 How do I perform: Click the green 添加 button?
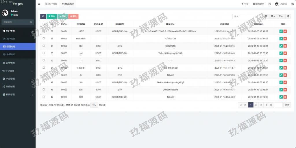[x=52, y=17]
